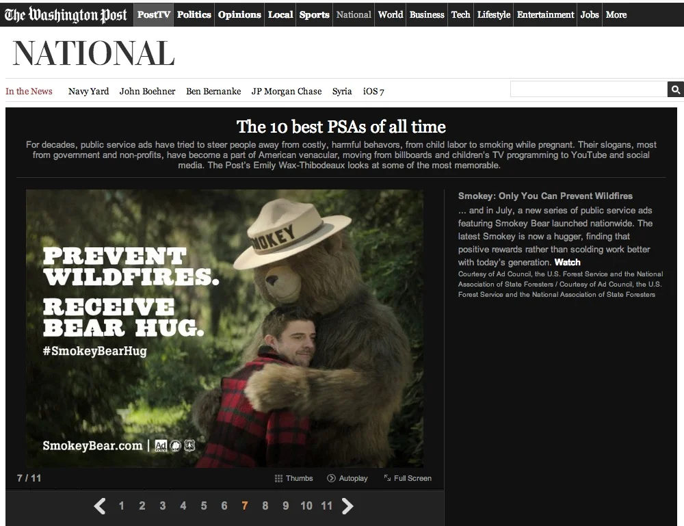
Task: Click the search magnifier icon
Action: pos(675,90)
